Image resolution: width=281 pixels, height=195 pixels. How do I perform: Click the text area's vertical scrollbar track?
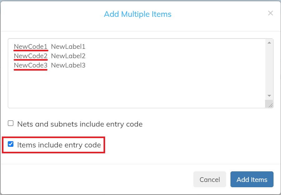[x=269, y=70]
